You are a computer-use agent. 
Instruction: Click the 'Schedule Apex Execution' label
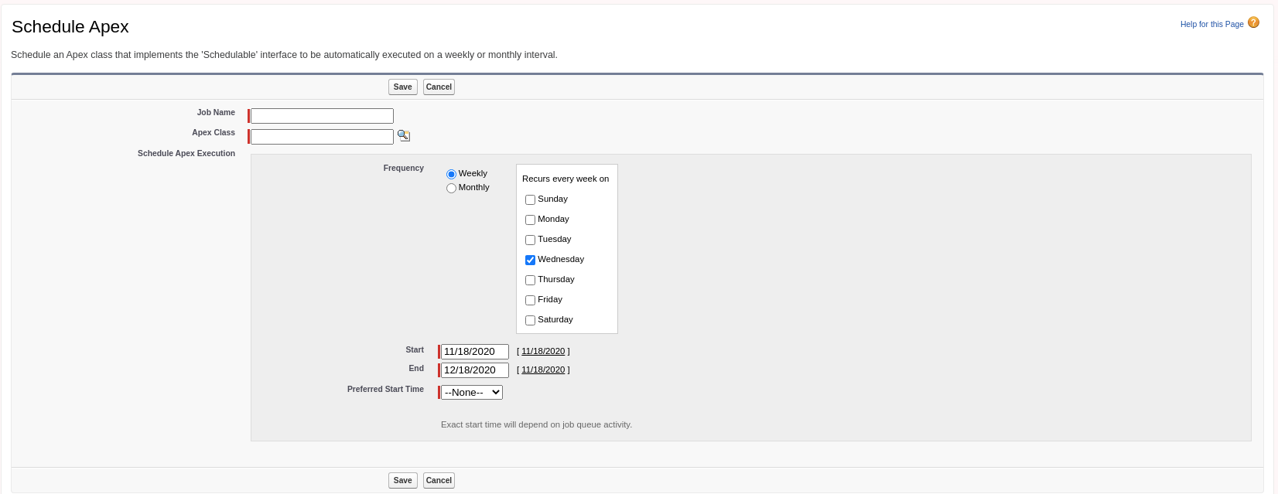pyautogui.click(x=186, y=153)
